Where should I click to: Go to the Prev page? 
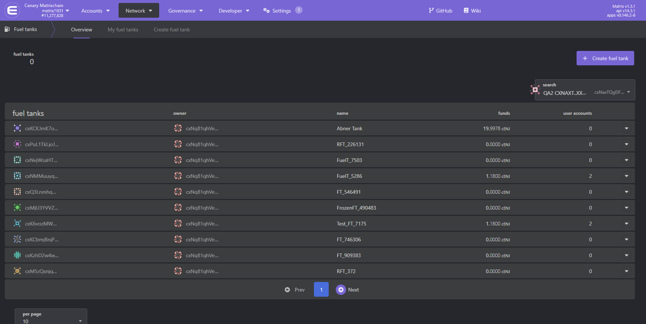[x=295, y=290]
